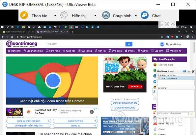Click the laptop pc search link
The height and width of the screenshot is (135, 196).
pyautogui.click(x=75, y=126)
